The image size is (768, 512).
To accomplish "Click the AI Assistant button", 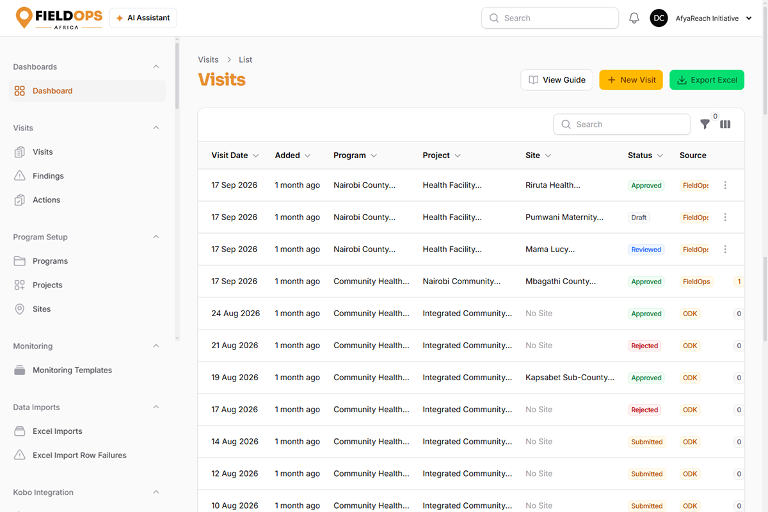I will pyautogui.click(x=143, y=18).
